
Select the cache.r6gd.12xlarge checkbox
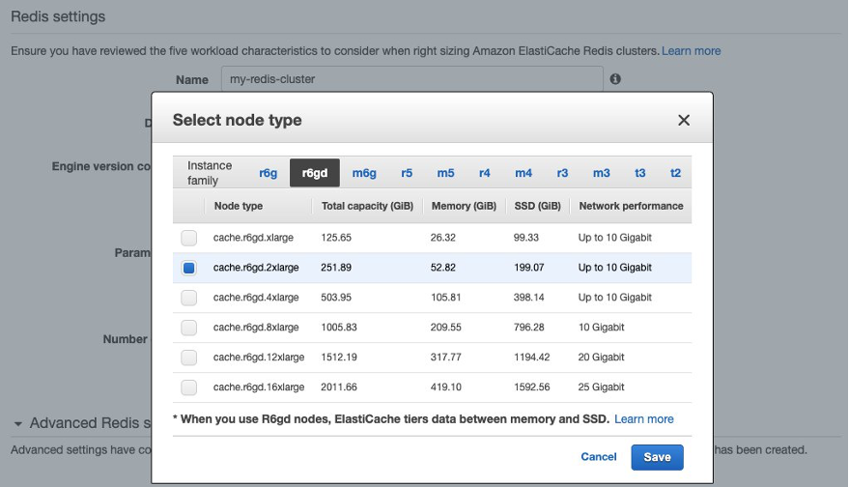click(x=189, y=357)
